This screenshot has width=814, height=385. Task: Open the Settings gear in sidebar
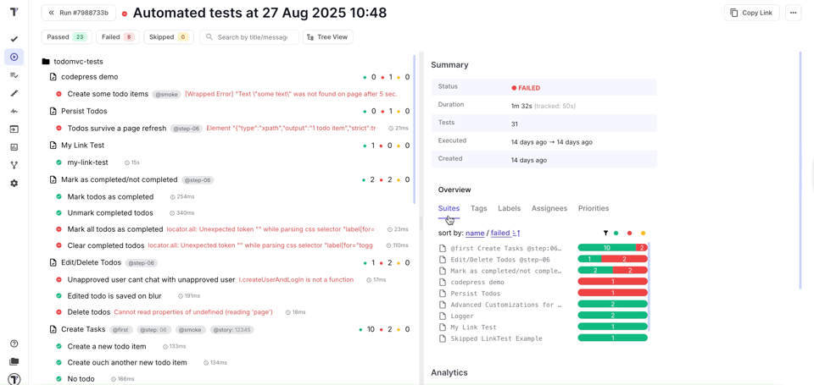(x=14, y=183)
